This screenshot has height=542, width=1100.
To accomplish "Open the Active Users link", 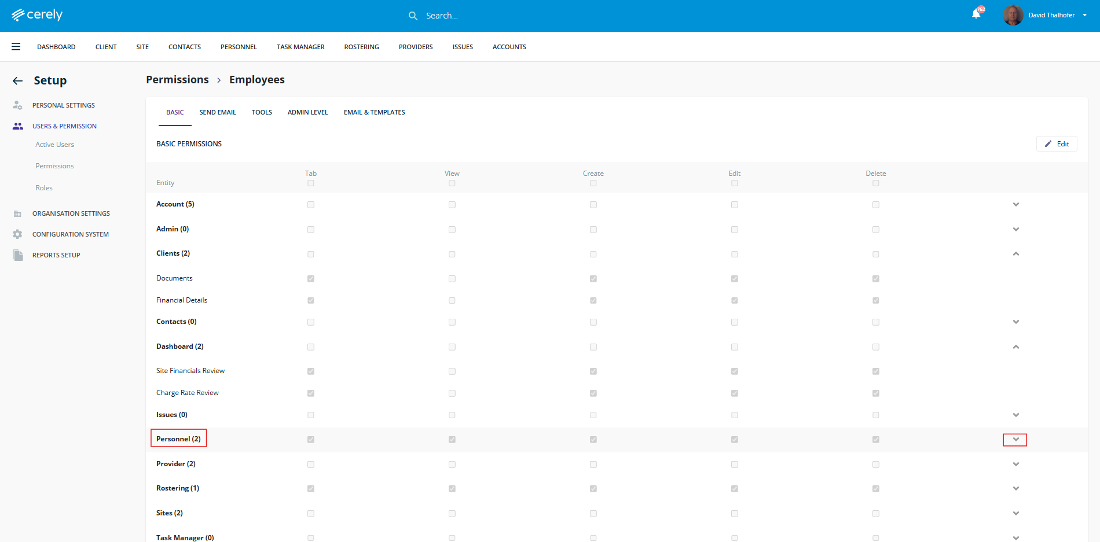I will pyautogui.click(x=54, y=145).
